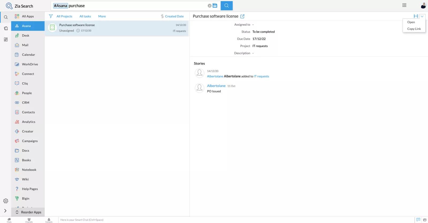428x223 pixels.
Task: Expand preview pane with the expand icon
Action: (x=416, y=16)
